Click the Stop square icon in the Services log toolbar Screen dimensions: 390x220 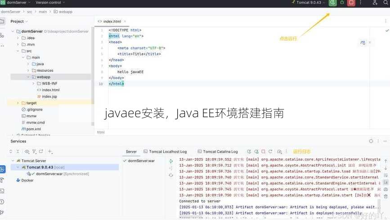point(263,151)
